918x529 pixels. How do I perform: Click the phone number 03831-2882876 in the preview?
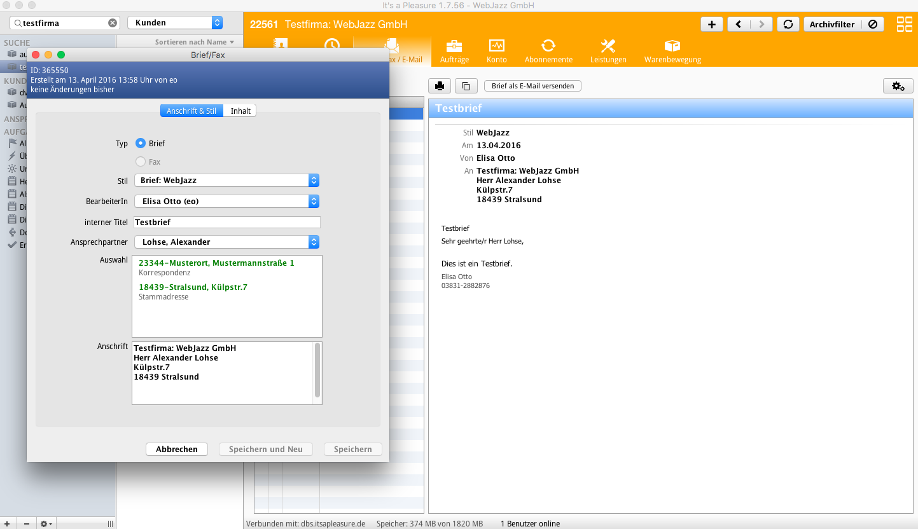(x=466, y=286)
